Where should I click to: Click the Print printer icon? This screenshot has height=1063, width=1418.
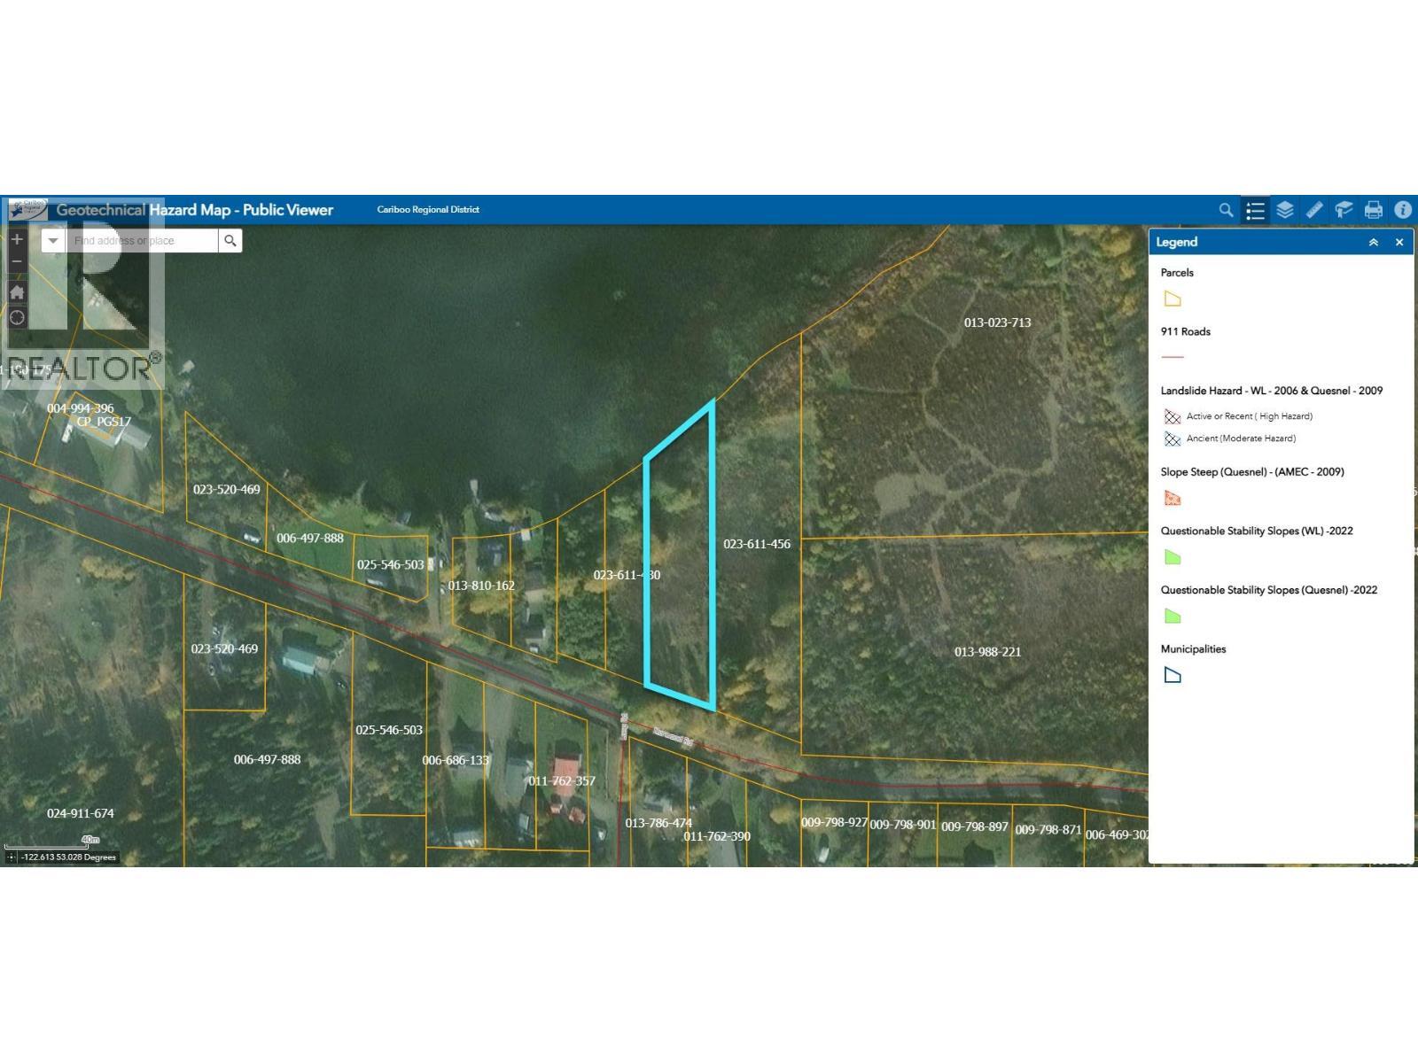click(x=1373, y=210)
